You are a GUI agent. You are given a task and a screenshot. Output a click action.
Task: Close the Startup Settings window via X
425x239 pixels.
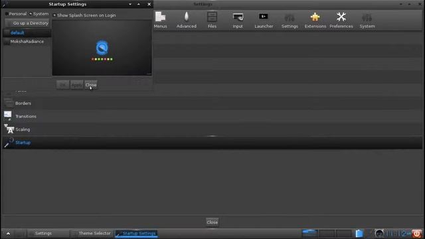[x=149, y=4]
